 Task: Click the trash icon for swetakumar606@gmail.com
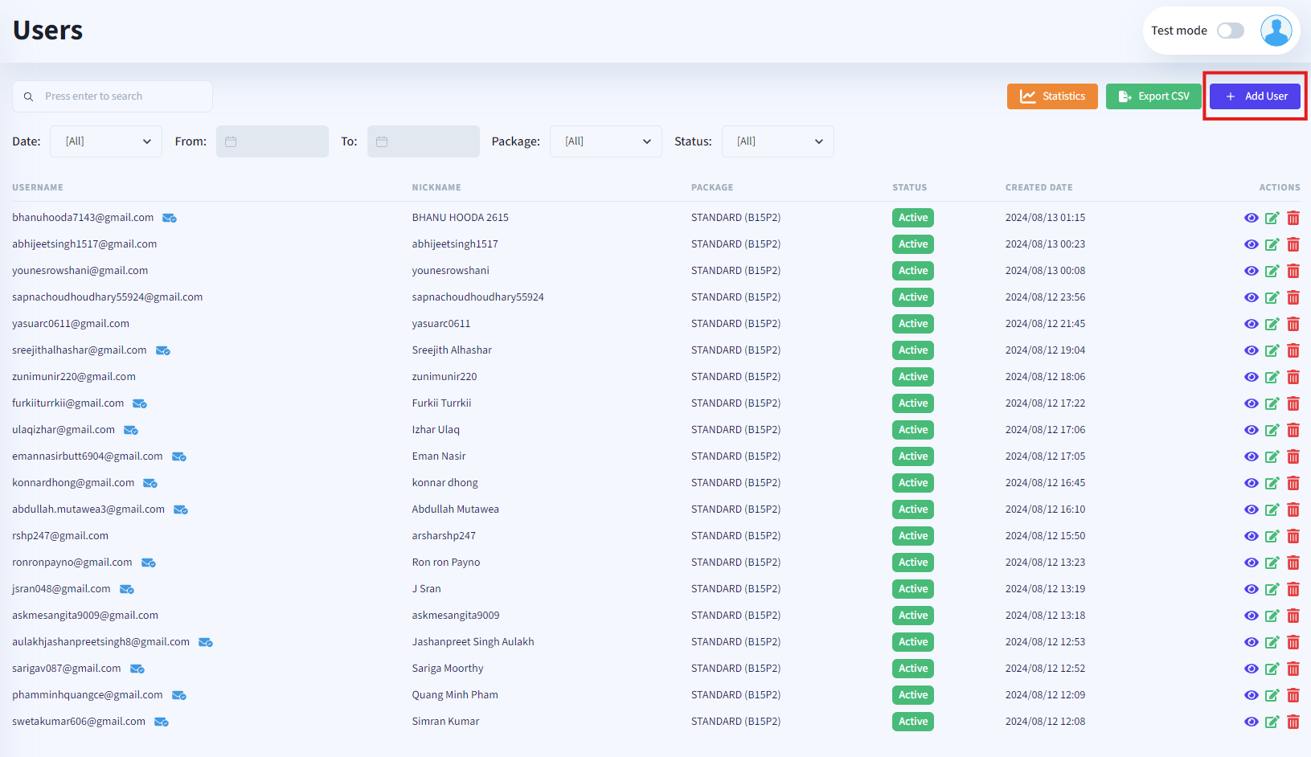coord(1293,722)
